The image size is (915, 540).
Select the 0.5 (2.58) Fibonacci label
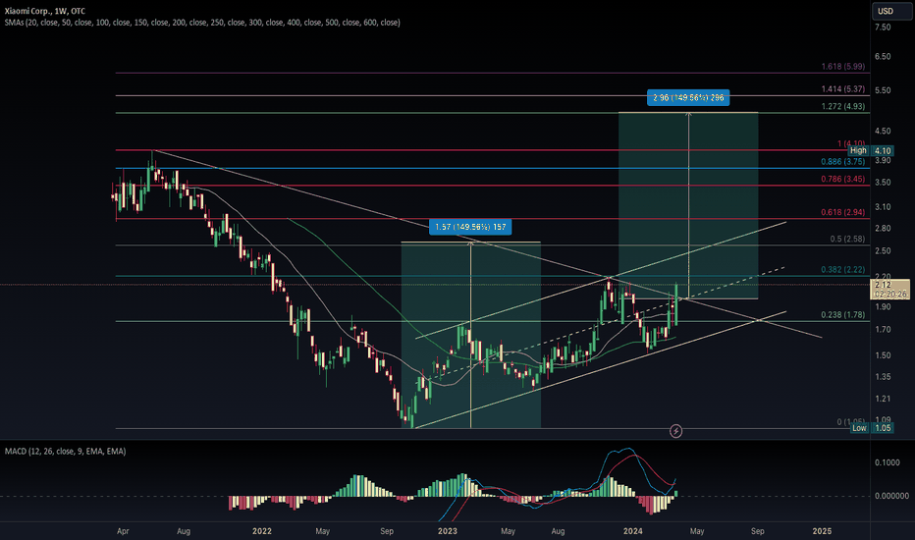tap(847, 239)
